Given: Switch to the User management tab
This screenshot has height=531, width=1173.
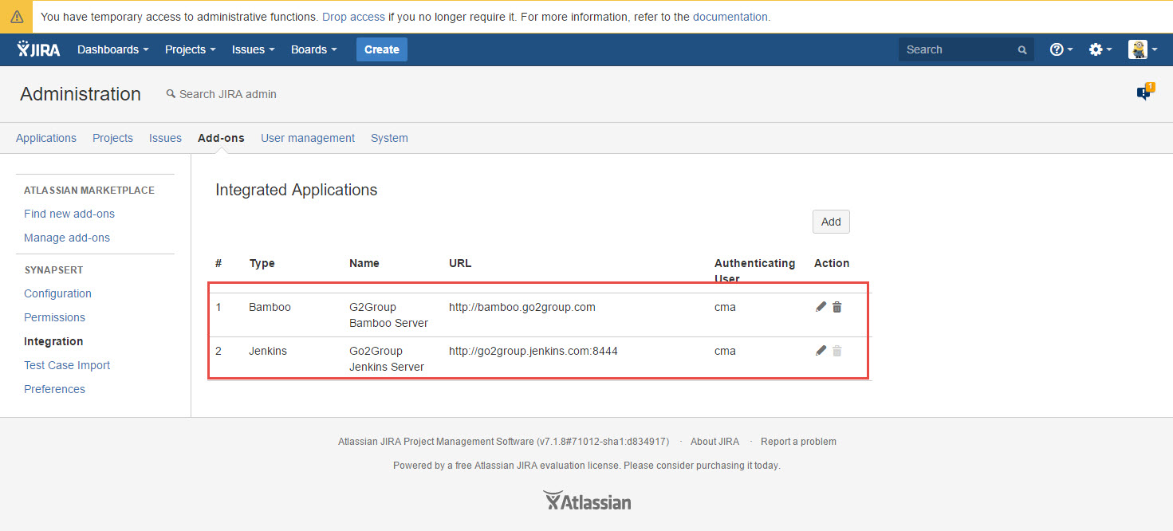Looking at the screenshot, I should point(308,138).
